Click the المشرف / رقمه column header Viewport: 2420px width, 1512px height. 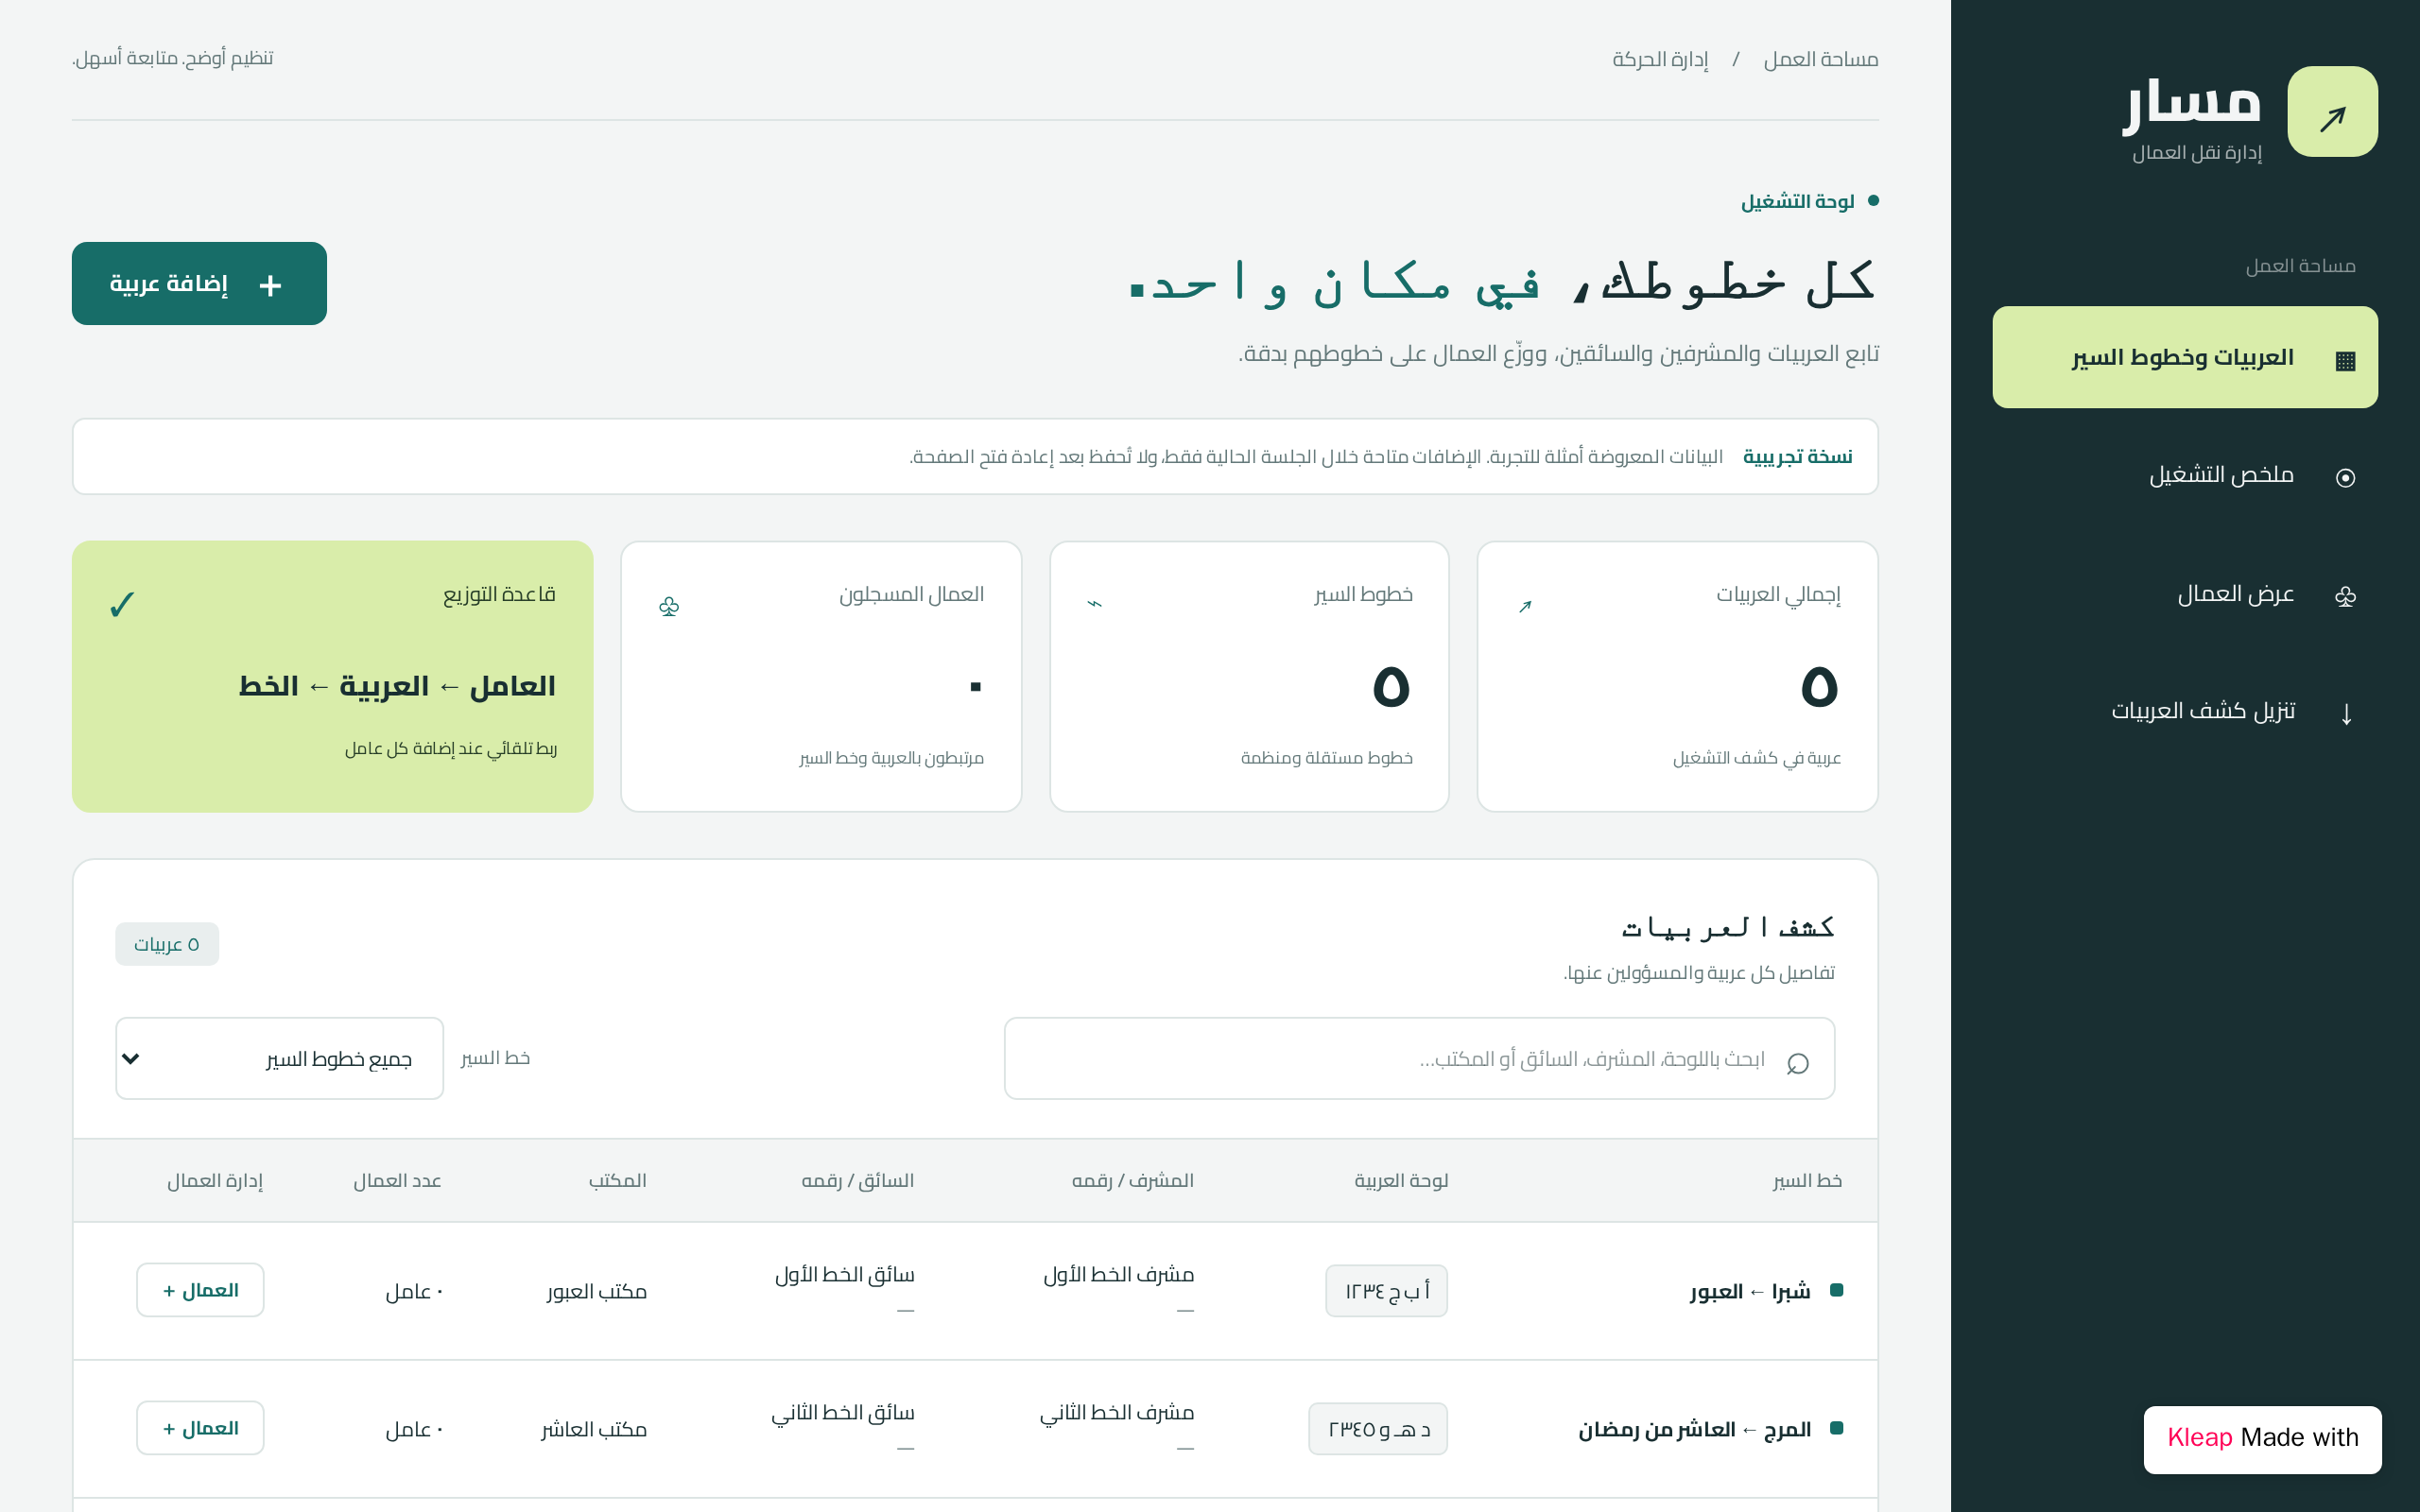tap(1132, 1180)
